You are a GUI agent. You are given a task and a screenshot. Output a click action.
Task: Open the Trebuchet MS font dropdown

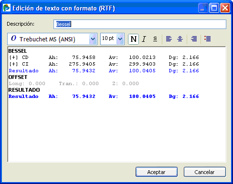93,39
